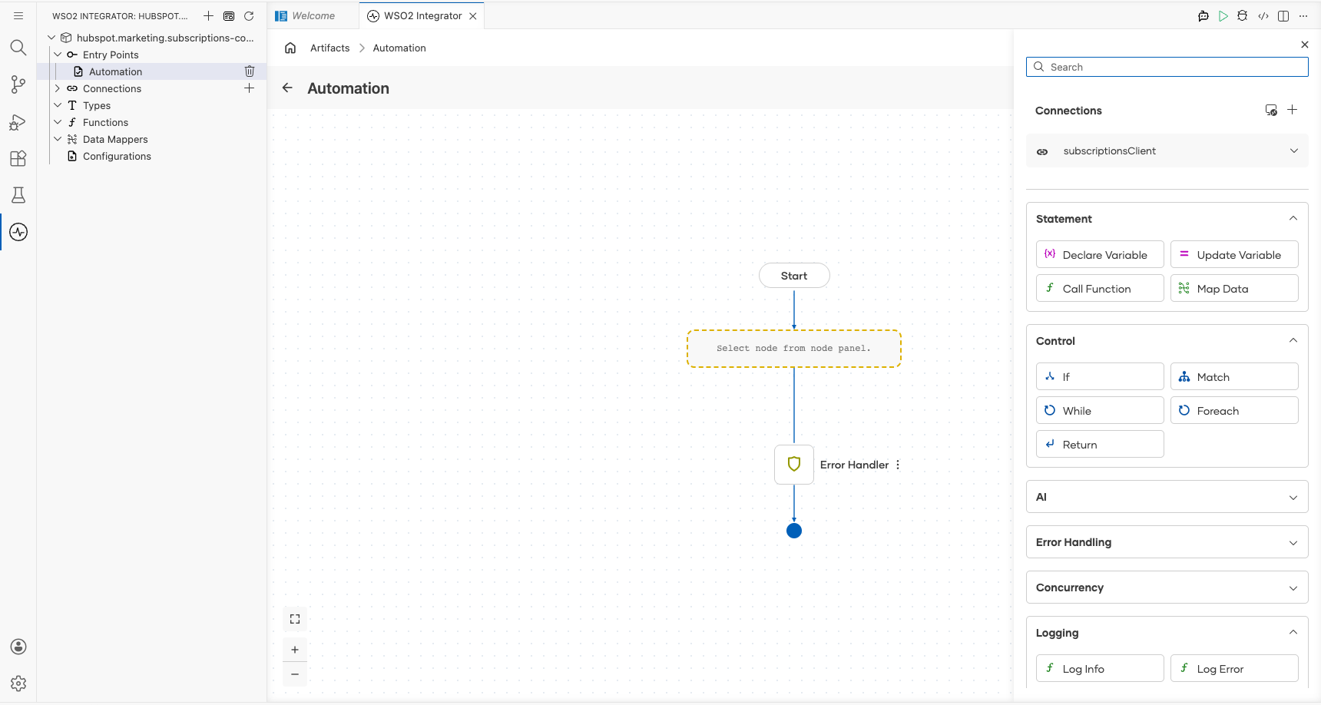Close the WSO2 Integrator tab
Screen dimensions: 1321x705
click(473, 15)
